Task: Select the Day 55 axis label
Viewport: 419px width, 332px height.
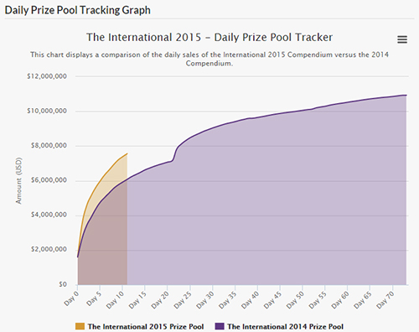Action: tap(318, 299)
